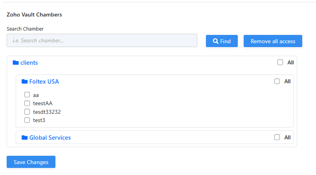The height and width of the screenshot is (175, 316).
Task: Click the magnifier icon in Find button
Action: 215,41
